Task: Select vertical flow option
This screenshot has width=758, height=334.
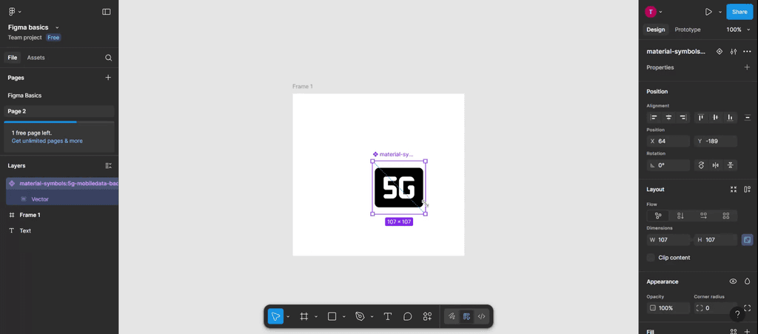Action: tap(681, 216)
